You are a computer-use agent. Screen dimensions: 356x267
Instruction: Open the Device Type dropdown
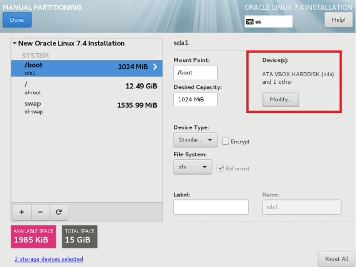[x=195, y=140]
